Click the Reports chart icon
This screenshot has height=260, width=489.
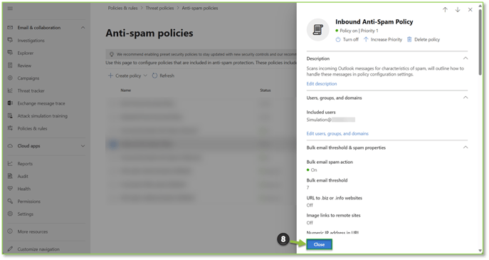[x=10, y=164]
